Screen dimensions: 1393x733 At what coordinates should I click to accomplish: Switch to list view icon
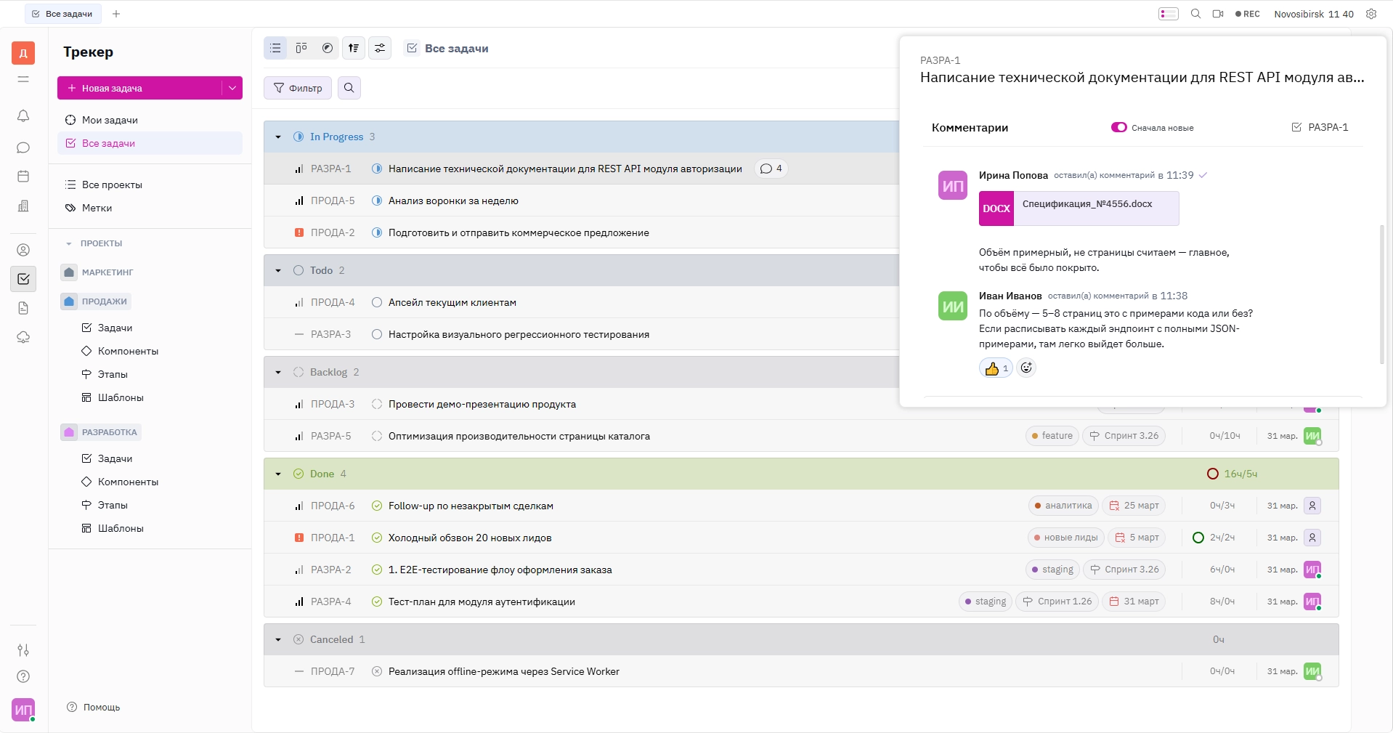275,48
